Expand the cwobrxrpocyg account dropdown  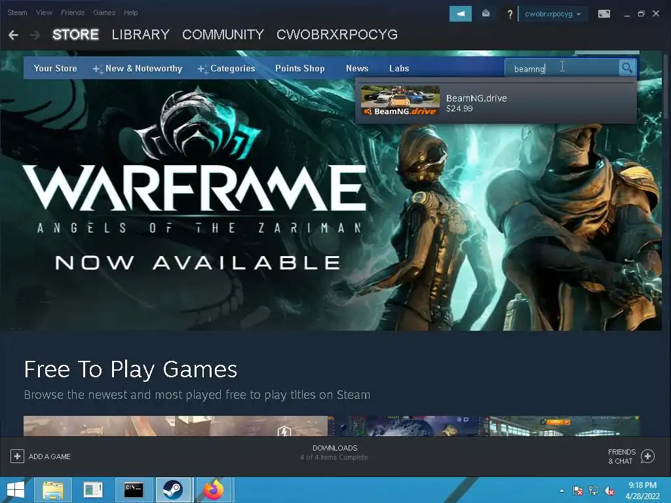[552, 14]
